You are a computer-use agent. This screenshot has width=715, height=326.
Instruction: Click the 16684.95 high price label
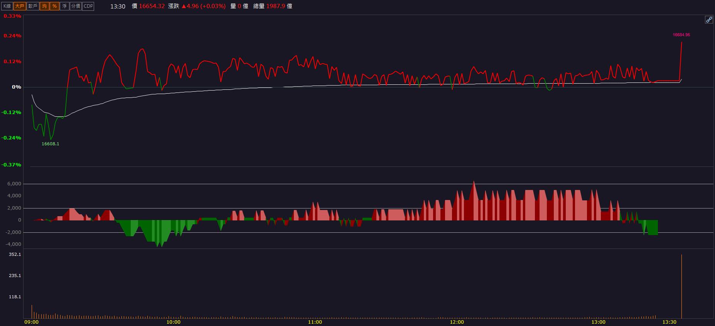pyautogui.click(x=681, y=35)
